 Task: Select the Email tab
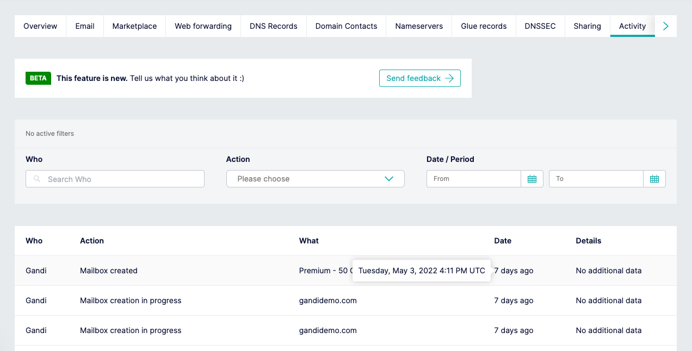click(x=85, y=26)
